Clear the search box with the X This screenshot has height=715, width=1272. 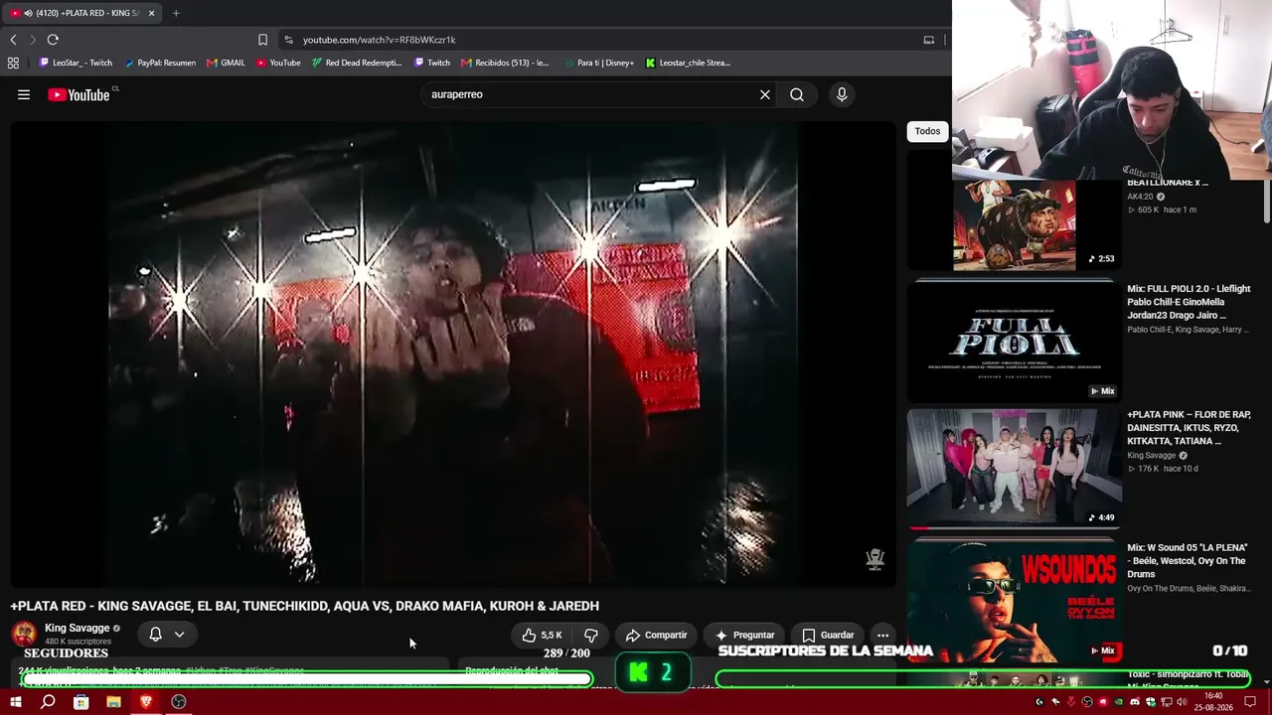point(765,94)
